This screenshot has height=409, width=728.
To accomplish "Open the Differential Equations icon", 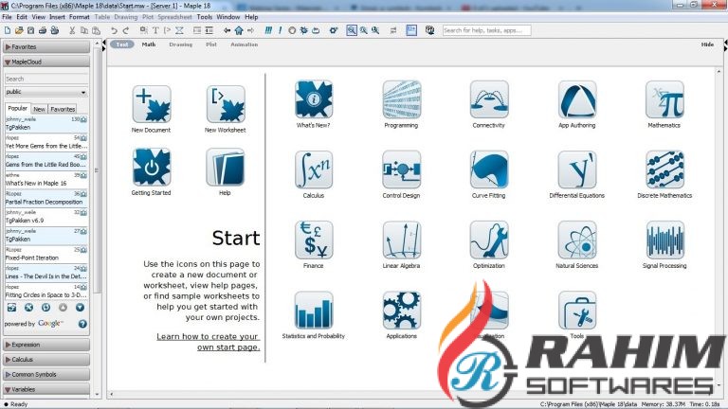I will coord(577,169).
